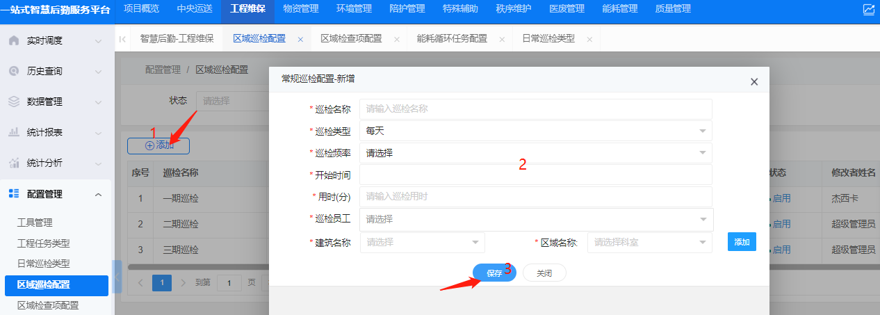Open the 日常巡检类型 tab

pyautogui.click(x=548, y=39)
